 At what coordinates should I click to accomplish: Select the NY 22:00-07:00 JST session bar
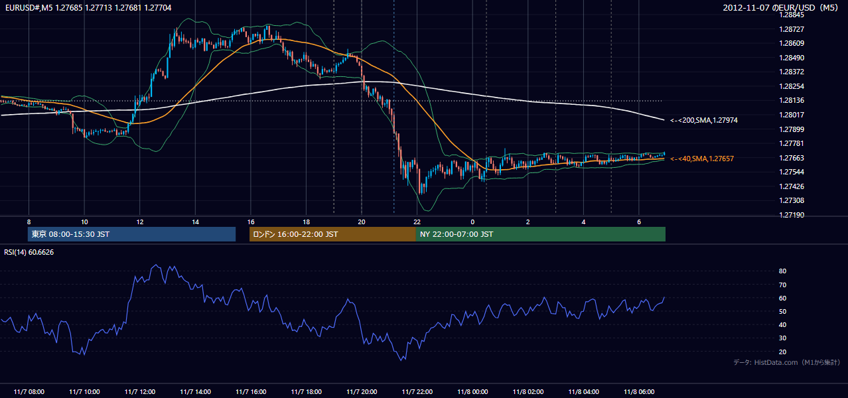tap(541, 234)
